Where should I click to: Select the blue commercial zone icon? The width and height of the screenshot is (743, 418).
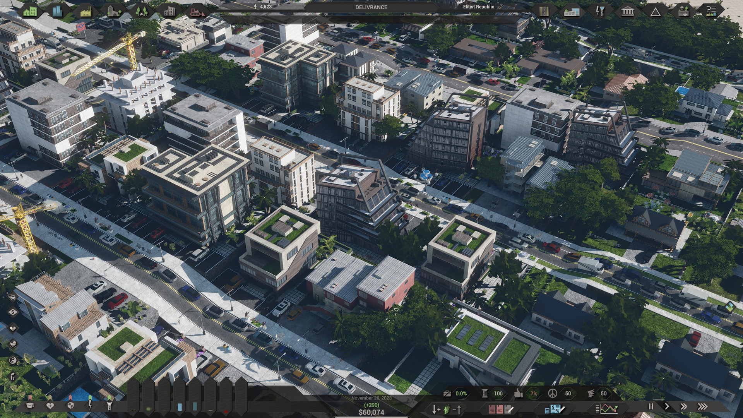pyautogui.click(x=57, y=11)
